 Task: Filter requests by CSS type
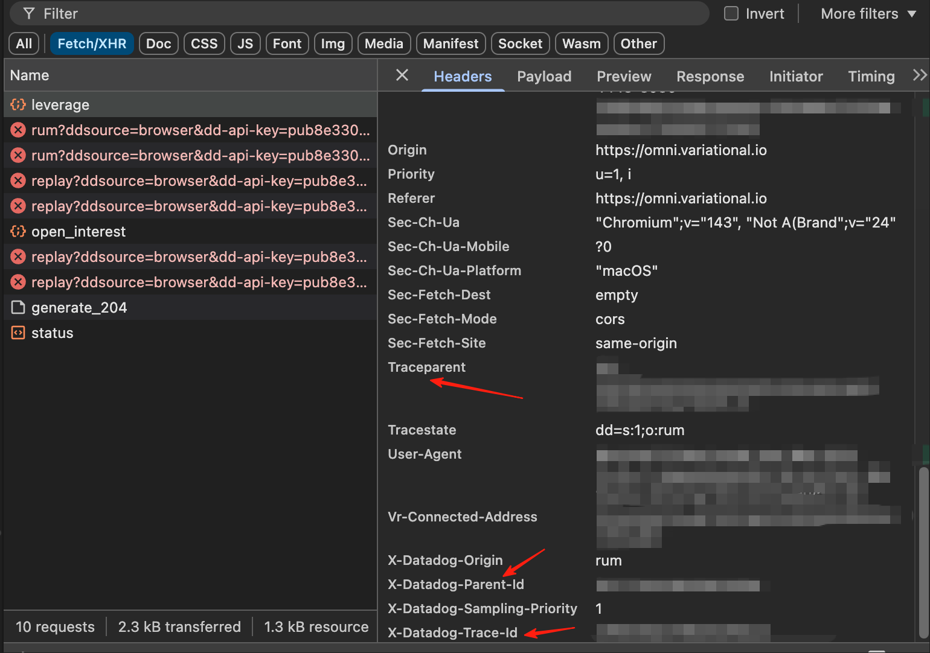[x=204, y=43]
